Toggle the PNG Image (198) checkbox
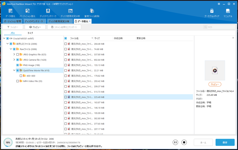The height and width of the screenshot is (150, 238). [17, 65]
